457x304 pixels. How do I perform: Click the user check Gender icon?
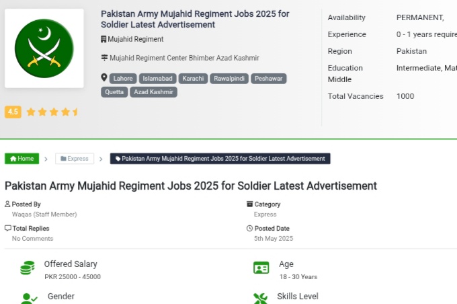[x=28, y=299]
